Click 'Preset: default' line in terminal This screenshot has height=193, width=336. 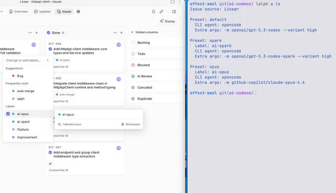(208, 20)
